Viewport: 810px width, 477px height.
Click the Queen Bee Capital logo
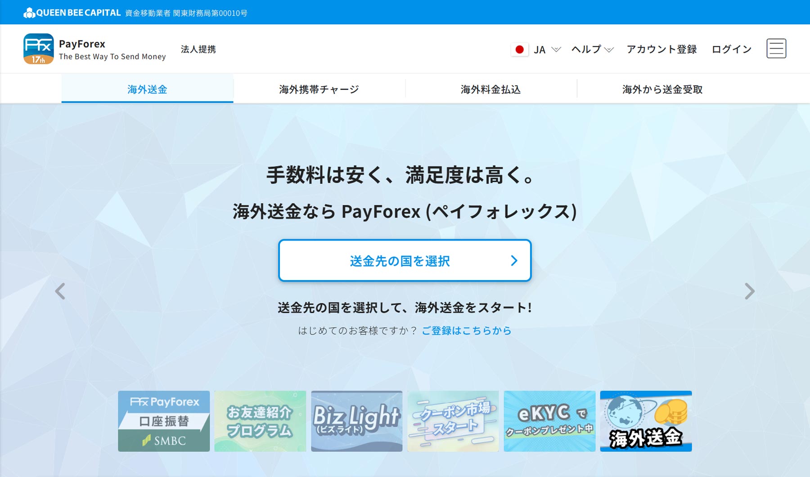click(x=72, y=13)
